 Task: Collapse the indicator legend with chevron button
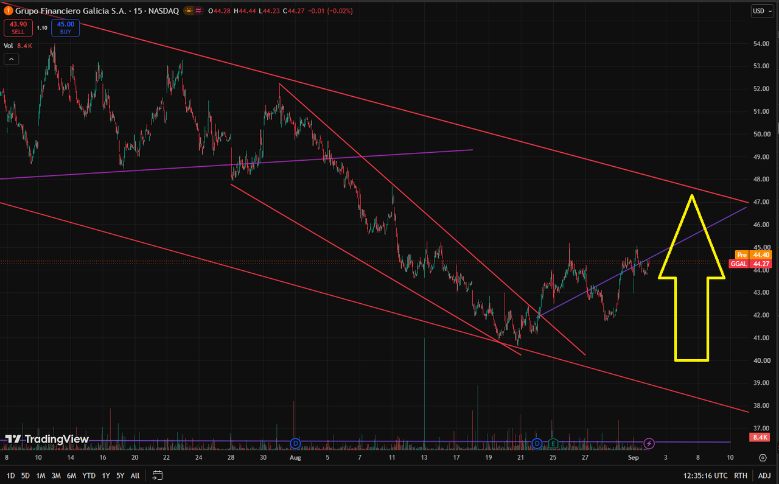(11, 59)
